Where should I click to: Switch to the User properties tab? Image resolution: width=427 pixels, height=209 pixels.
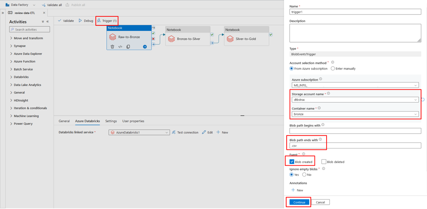point(133,121)
